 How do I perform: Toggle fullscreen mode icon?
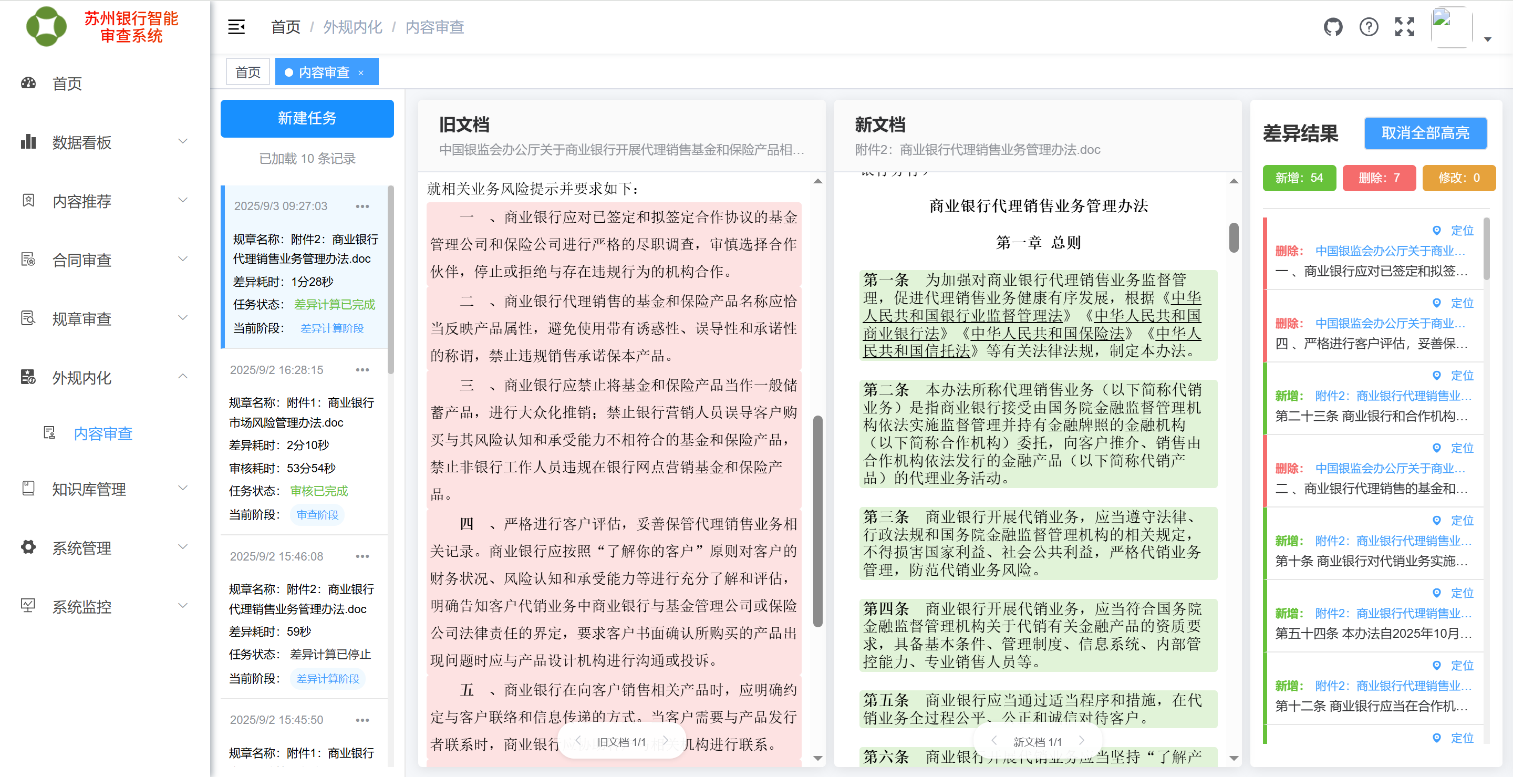click(1404, 27)
